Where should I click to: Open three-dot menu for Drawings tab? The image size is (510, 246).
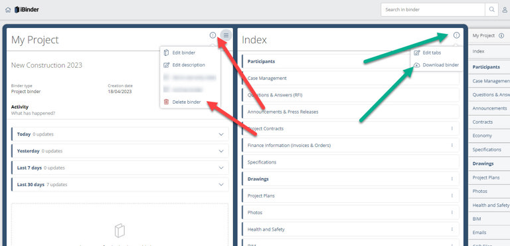[x=452, y=179]
